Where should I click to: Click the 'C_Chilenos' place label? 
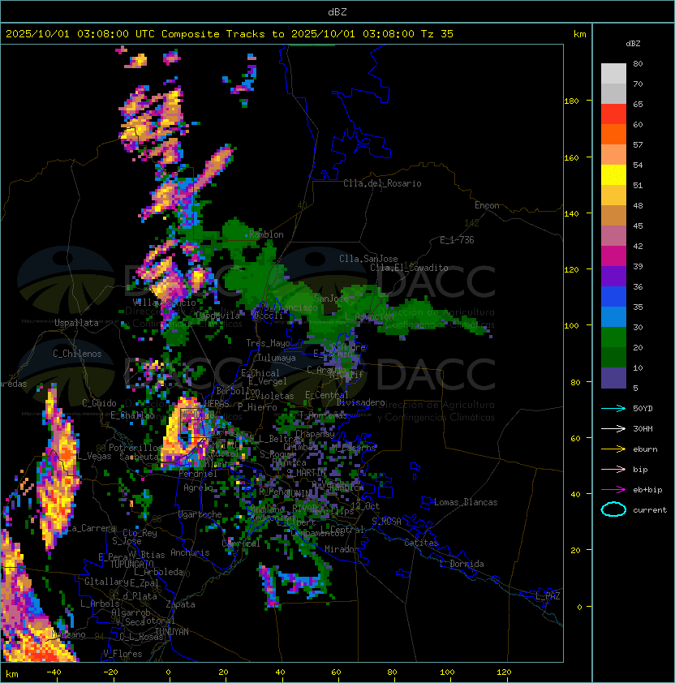[x=77, y=354]
